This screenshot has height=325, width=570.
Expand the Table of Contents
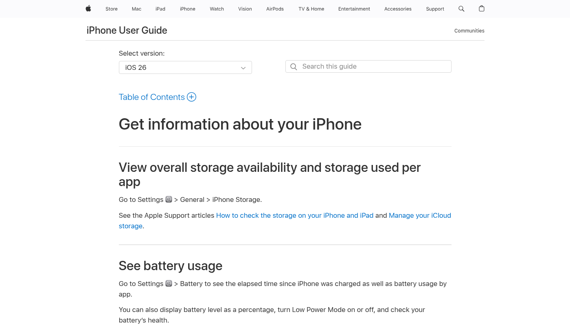151,97
